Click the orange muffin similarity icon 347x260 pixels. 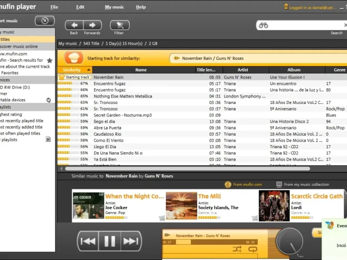click(x=74, y=58)
